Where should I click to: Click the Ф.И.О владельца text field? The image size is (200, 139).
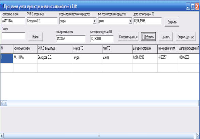42,21
